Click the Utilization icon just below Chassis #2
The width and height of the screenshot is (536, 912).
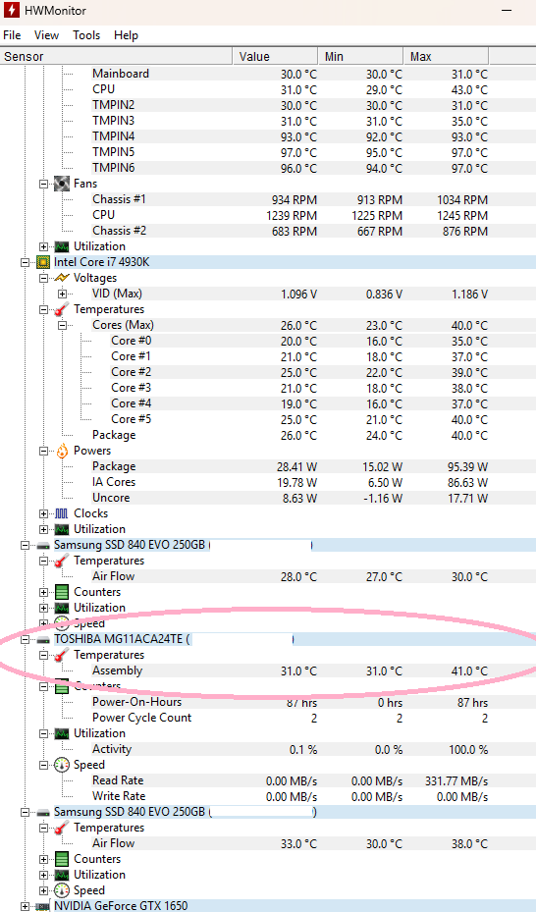(62, 246)
